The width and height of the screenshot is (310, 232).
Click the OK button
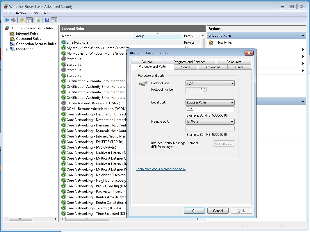coord(194,211)
